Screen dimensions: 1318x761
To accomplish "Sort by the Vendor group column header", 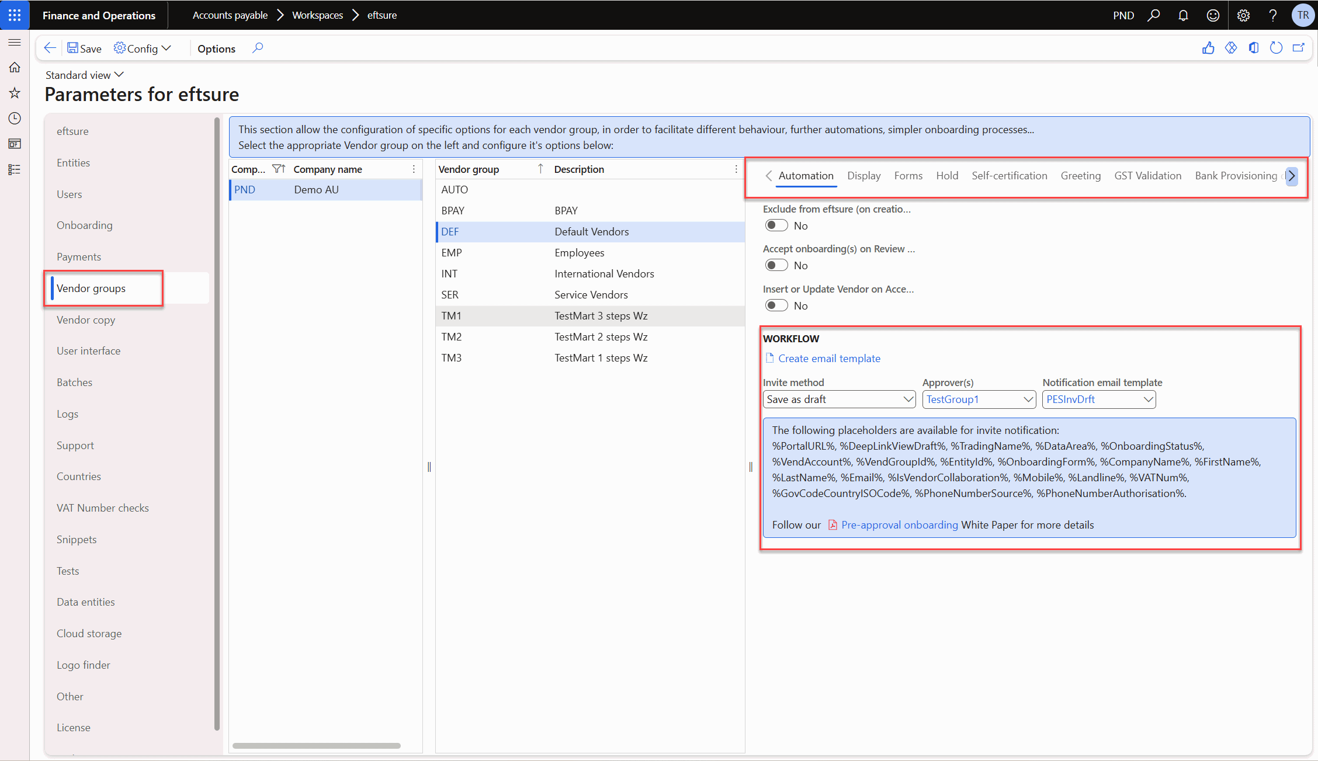I will [x=469, y=169].
